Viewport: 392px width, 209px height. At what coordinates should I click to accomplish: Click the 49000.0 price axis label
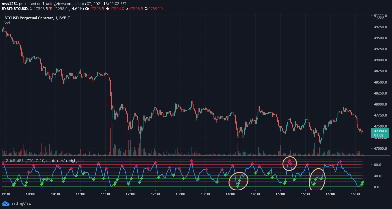pyautogui.click(x=380, y=60)
